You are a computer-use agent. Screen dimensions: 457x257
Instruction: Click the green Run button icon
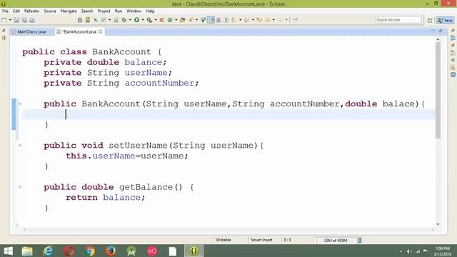(x=136, y=20)
